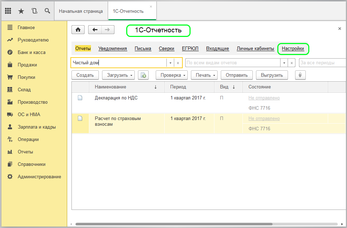
Task: Open the history icon in top bar
Action: (x=34, y=11)
